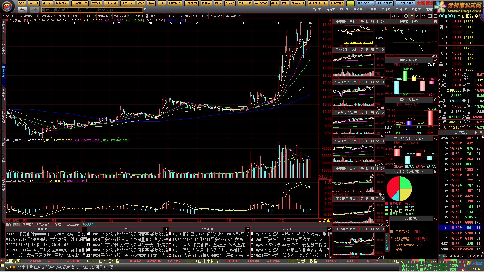Switch mini panel to 日 on 15分钟 chart
This screenshot has width=484, height=272.
[367, 82]
